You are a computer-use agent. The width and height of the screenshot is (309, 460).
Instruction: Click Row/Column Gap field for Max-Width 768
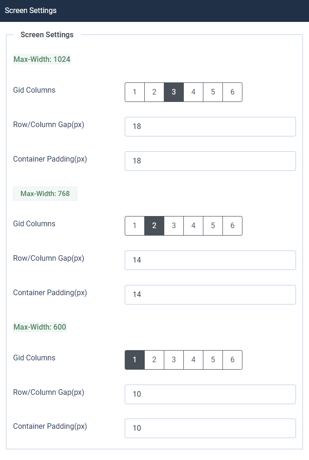click(x=210, y=260)
